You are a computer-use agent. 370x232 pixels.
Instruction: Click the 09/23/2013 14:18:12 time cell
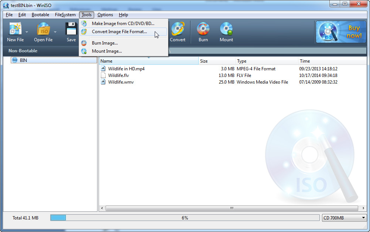pos(318,69)
